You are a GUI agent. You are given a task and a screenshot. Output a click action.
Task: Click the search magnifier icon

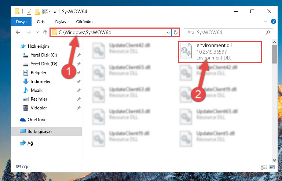click(x=268, y=32)
